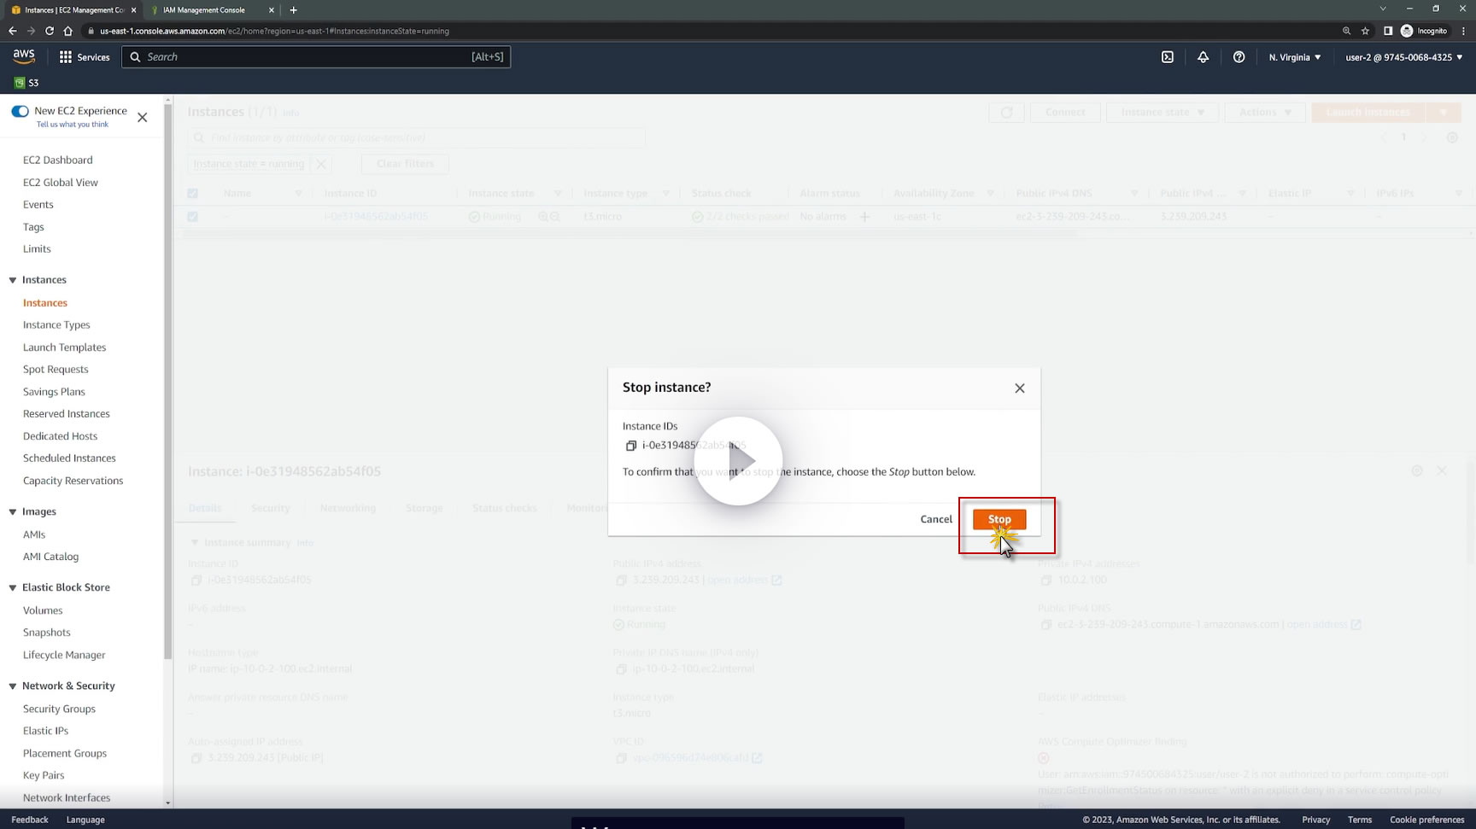
Task: Open Launch Templates page
Action: click(x=65, y=347)
